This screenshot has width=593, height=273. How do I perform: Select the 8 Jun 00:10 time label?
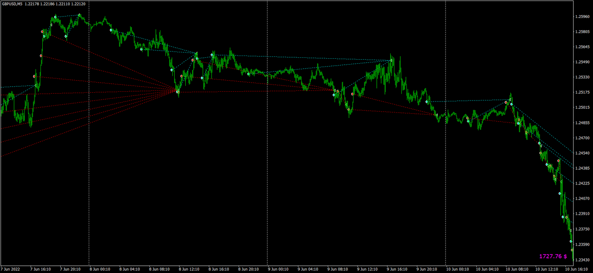click(x=100, y=269)
